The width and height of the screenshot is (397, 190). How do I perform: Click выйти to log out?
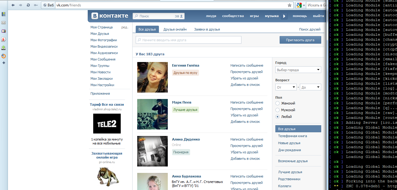coord(318,16)
